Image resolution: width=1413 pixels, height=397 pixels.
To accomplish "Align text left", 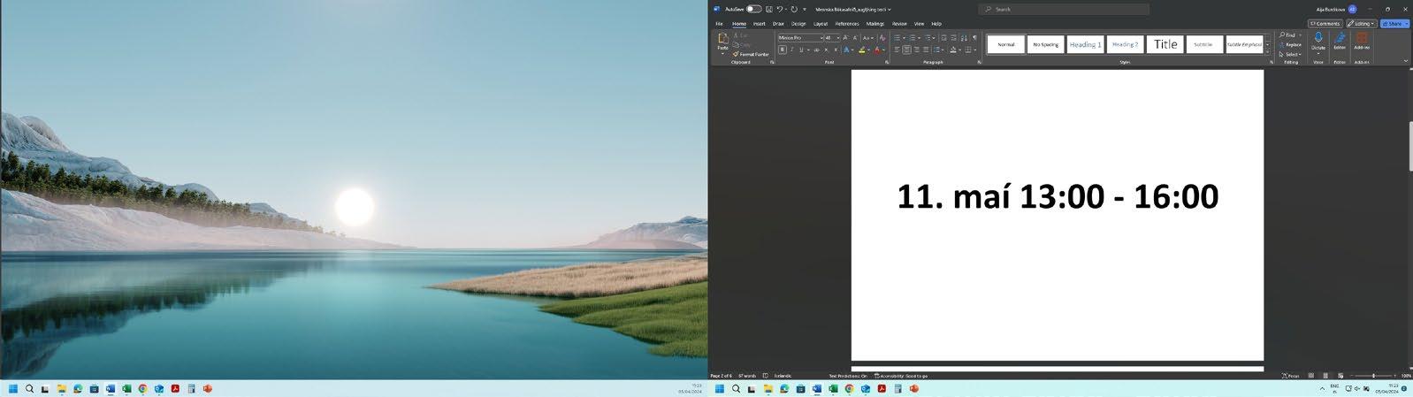I will (897, 50).
